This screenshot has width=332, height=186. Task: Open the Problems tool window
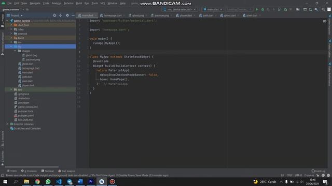29,171
